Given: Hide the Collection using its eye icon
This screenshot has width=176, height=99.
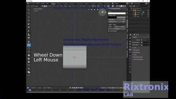Looking at the screenshot, I should (148, 10).
